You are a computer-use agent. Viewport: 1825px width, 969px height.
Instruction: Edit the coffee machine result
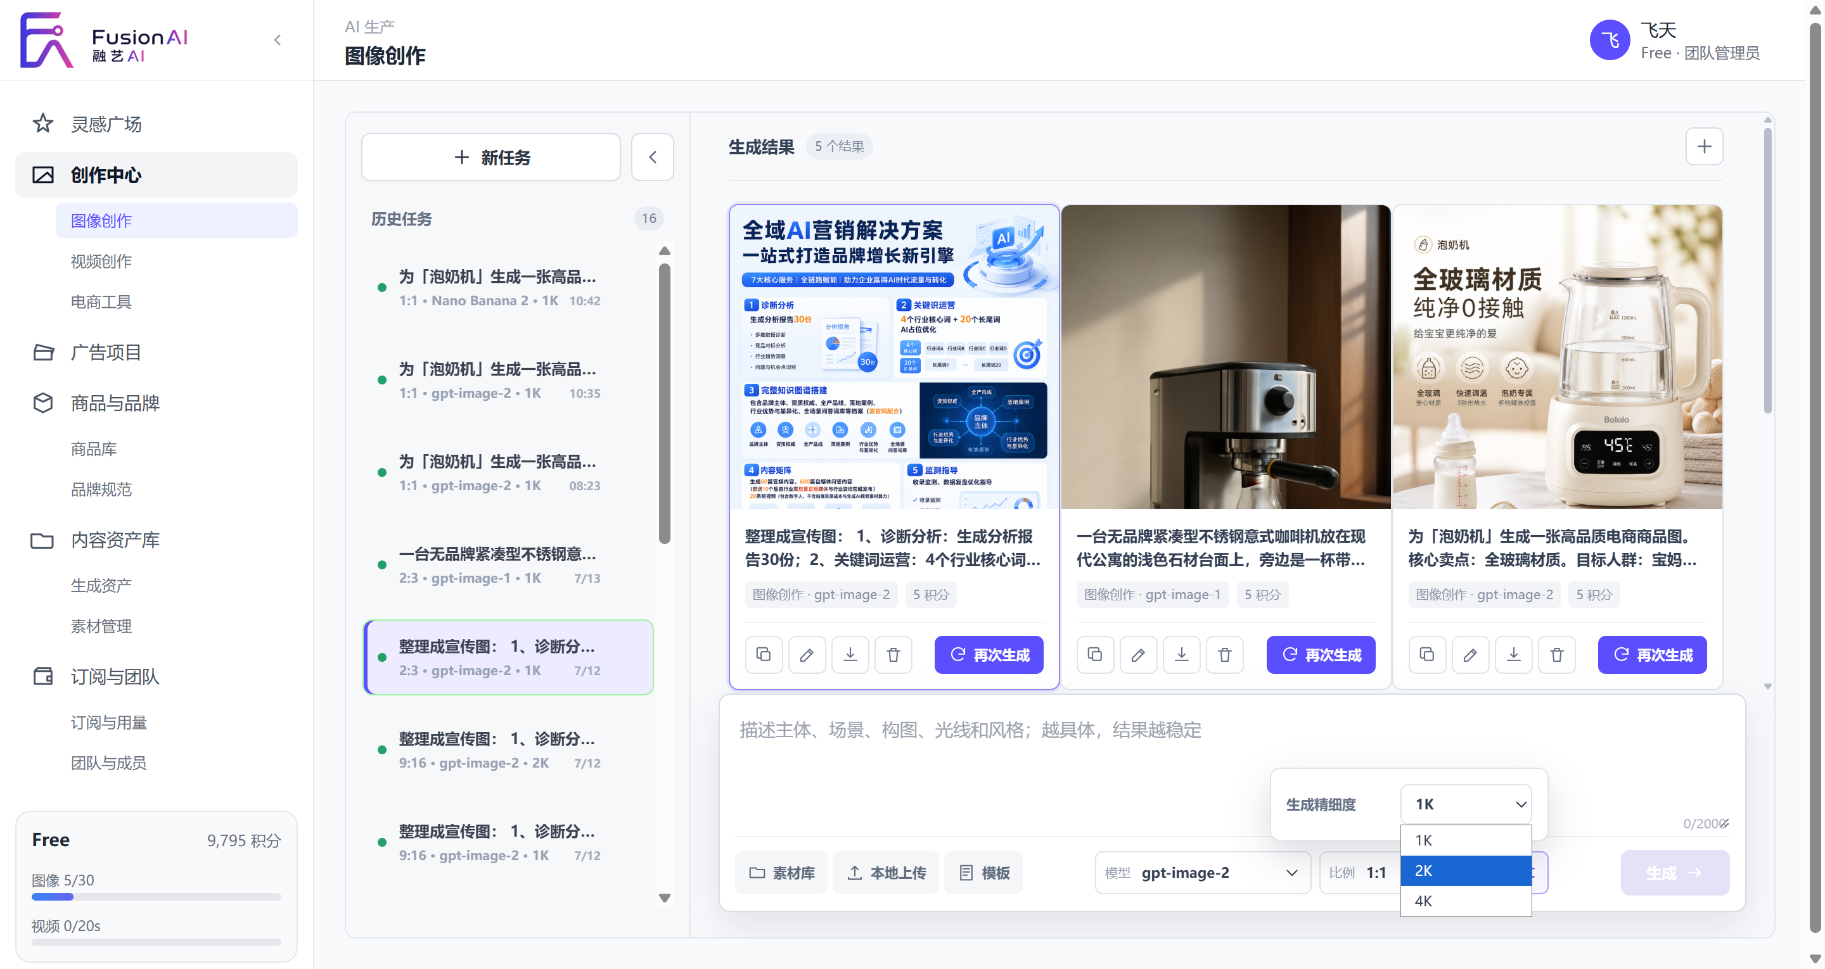click(1139, 654)
